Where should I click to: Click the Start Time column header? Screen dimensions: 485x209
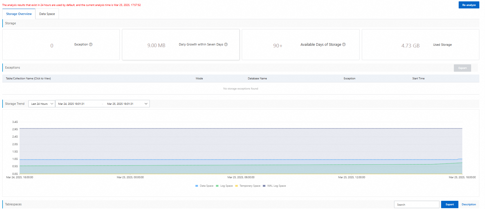point(418,79)
